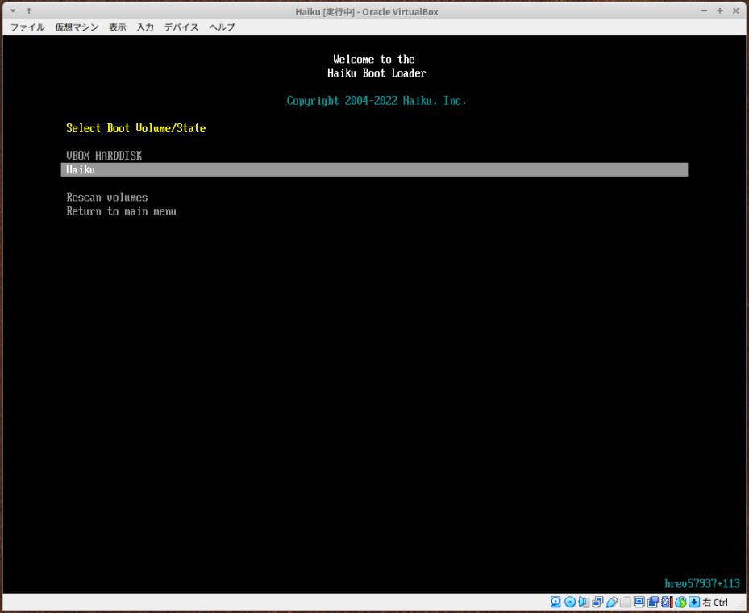Open the 入力 menu
Image resolution: width=749 pixels, height=613 pixels.
[x=145, y=27]
